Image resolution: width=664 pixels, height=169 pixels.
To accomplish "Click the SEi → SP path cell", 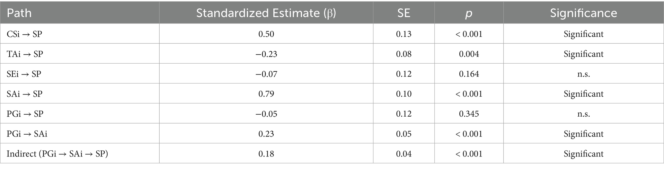I will coord(24,74).
